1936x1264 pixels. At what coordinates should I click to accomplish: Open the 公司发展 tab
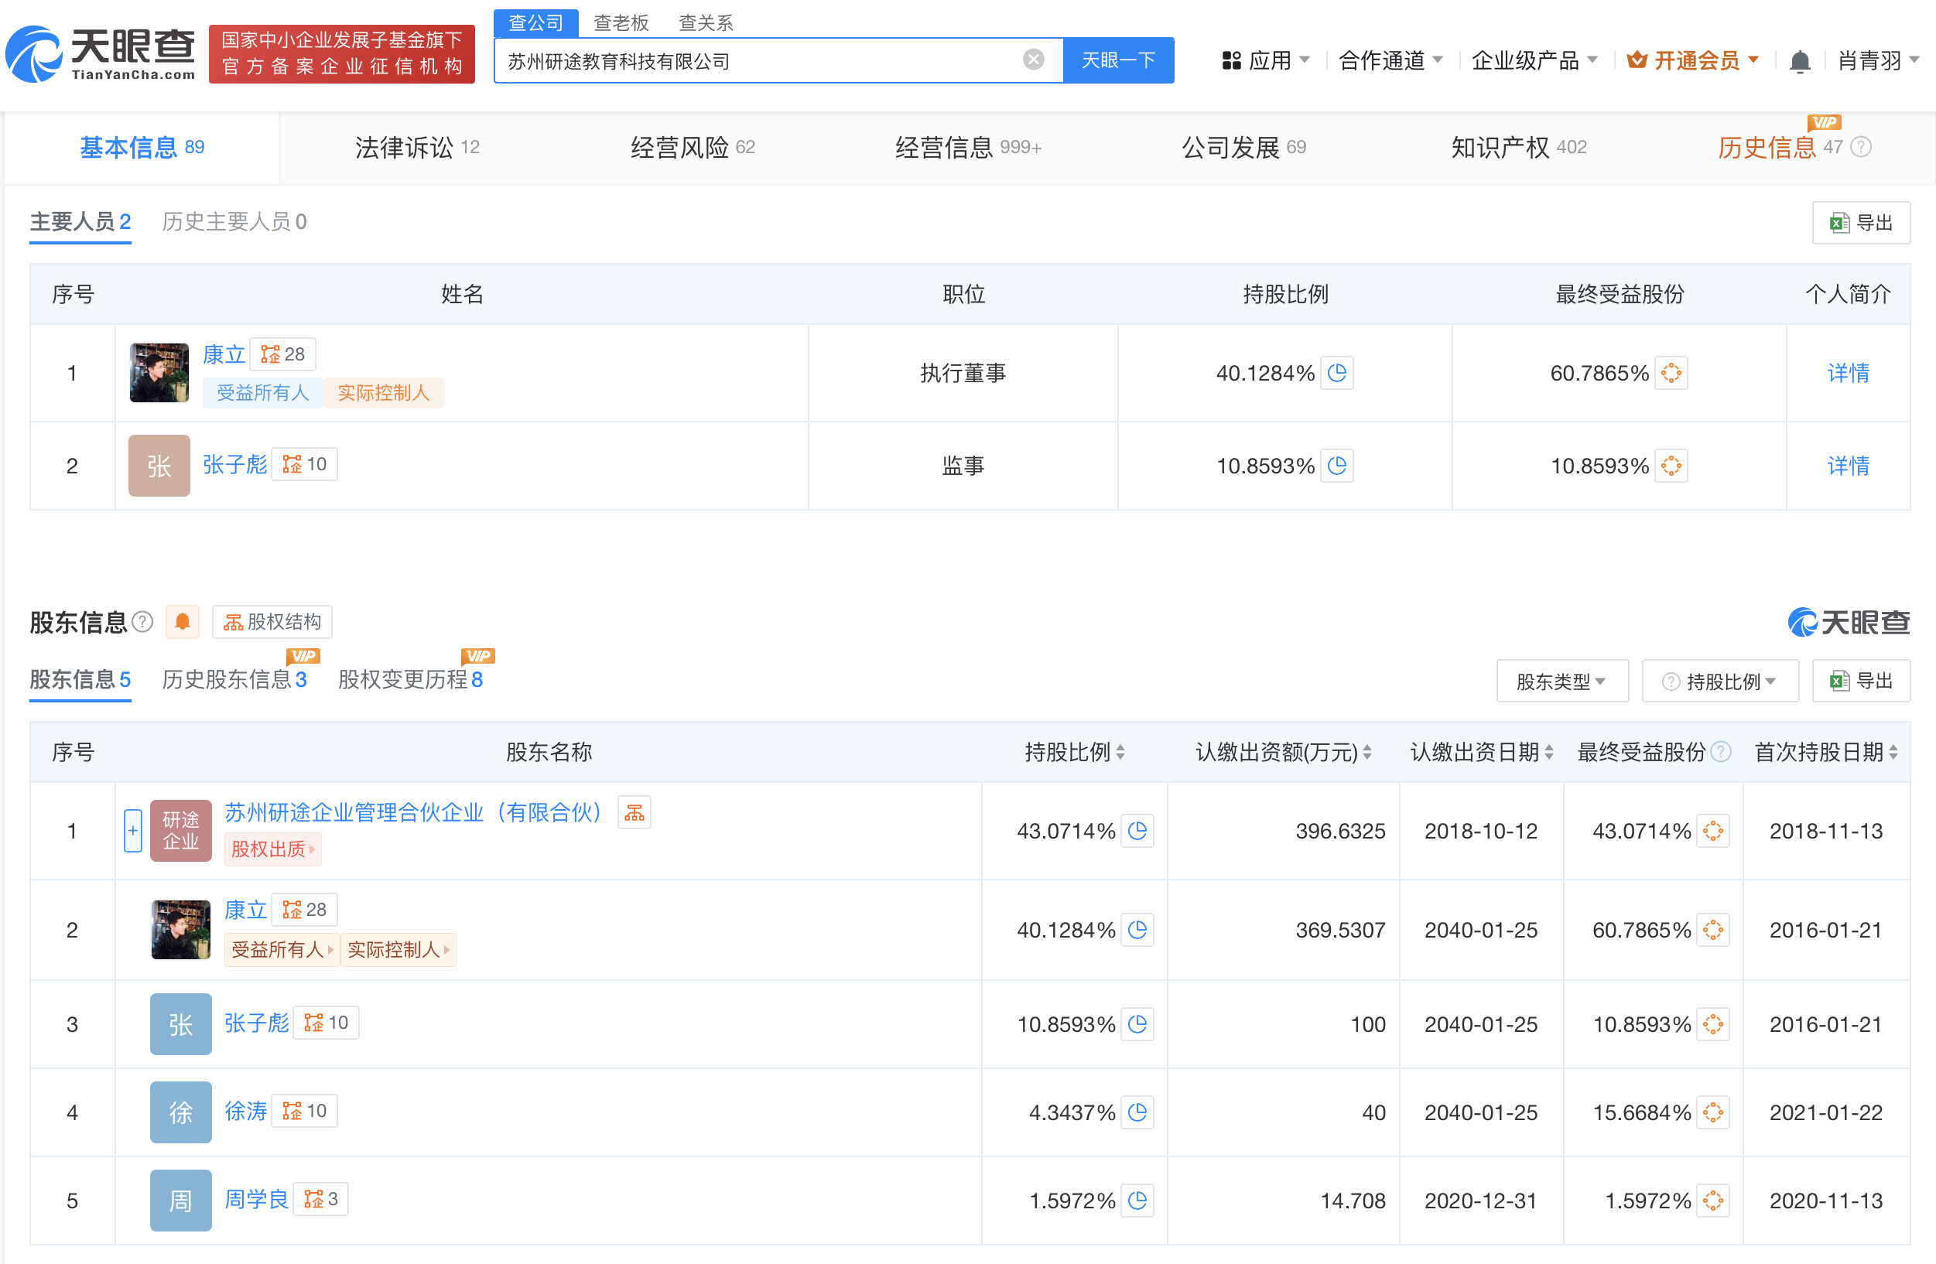(x=1243, y=147)
